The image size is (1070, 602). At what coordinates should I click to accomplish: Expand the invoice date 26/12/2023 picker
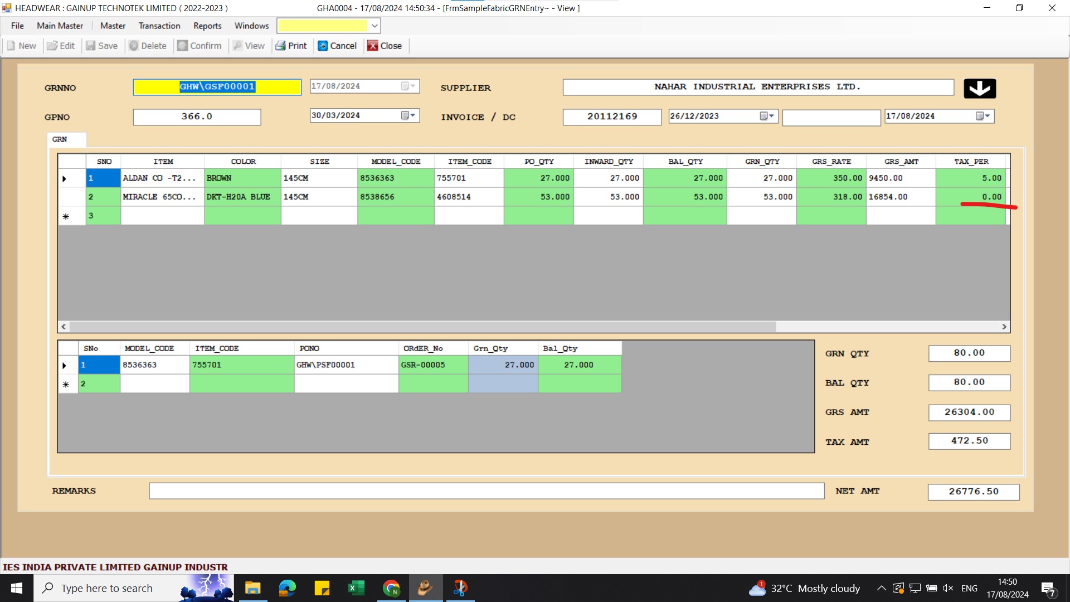click(767, 116)
